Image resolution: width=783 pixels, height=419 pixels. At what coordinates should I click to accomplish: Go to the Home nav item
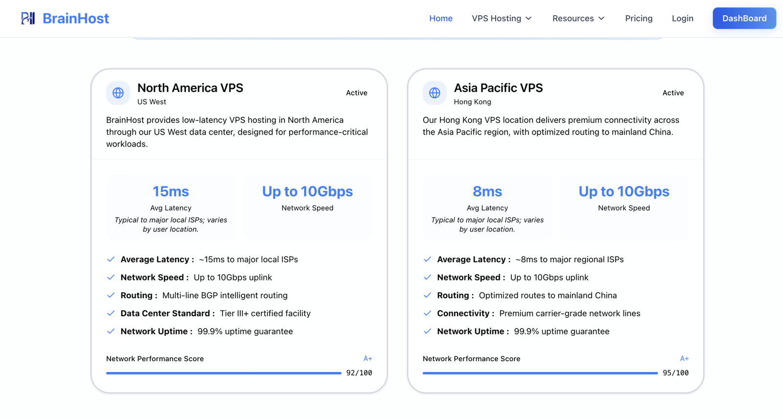point(441,18)
